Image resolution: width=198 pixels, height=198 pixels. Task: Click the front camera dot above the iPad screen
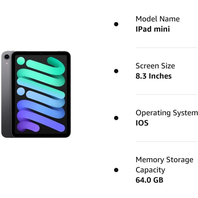(x=41, y=53)
